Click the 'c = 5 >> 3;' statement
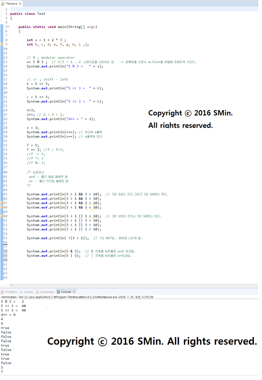This screenshot has height=380, width=262. coord(38,97)
